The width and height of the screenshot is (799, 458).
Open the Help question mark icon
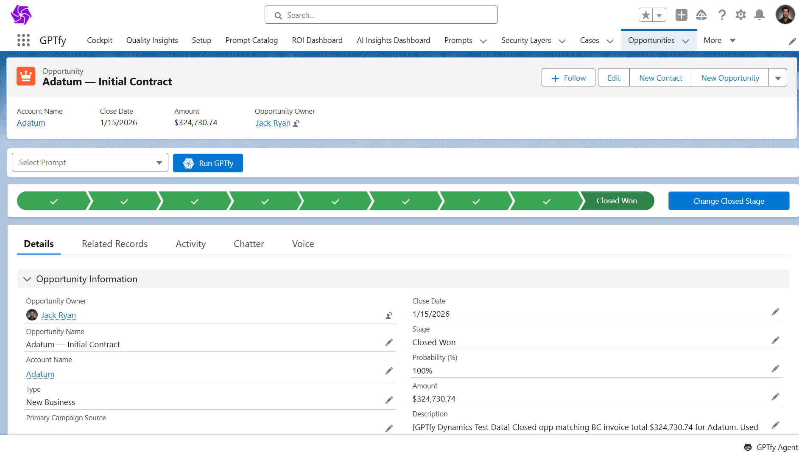coord(721,15)
